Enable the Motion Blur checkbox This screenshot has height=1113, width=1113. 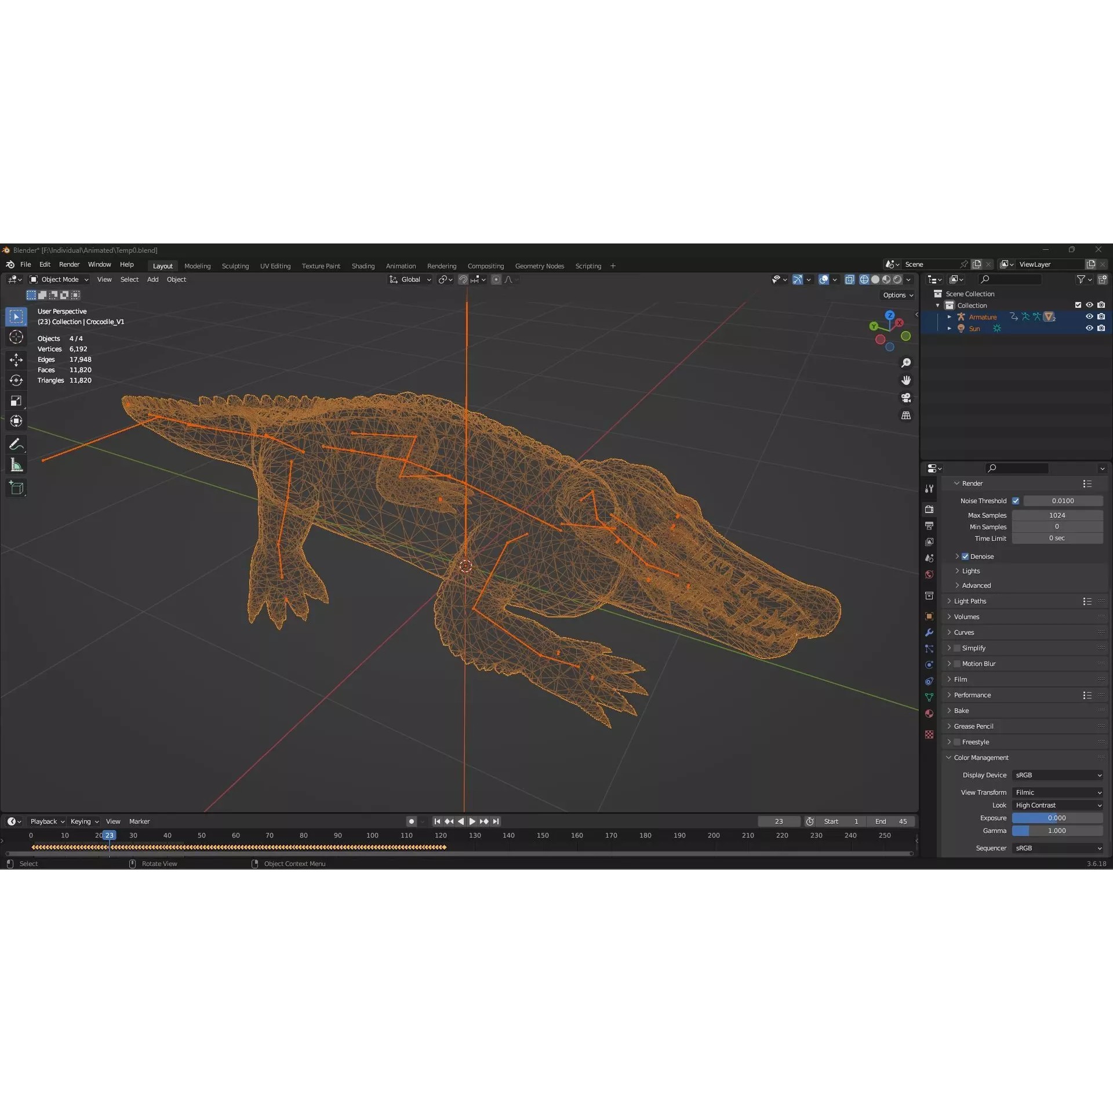(956, 663)
